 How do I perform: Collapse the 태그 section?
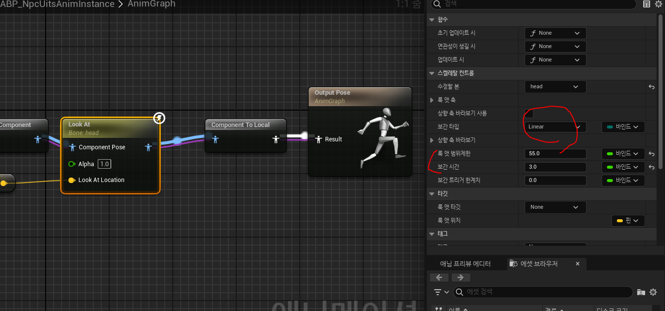432,234
